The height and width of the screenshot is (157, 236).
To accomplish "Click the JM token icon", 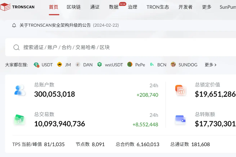I will [x=60, y=65].
